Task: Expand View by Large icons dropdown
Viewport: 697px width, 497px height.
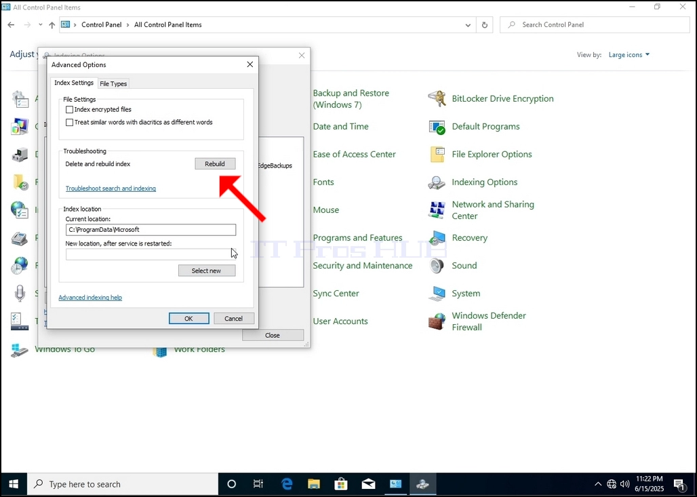Action: pyautogui.click(x=629, y=55)
